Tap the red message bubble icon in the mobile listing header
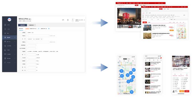The image size is (192, 105). (x=161, y=58)
